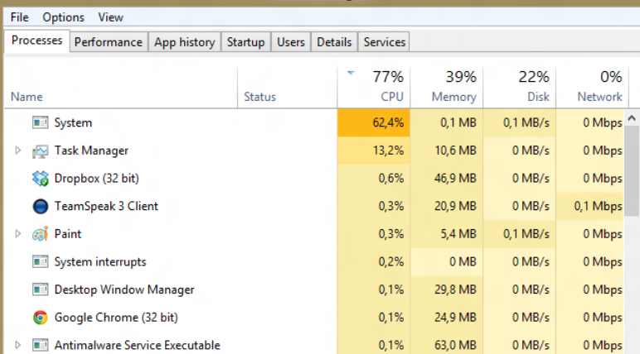Click the vertical scrollbar thumb
The image size is (640, 354).
(632, 171)
